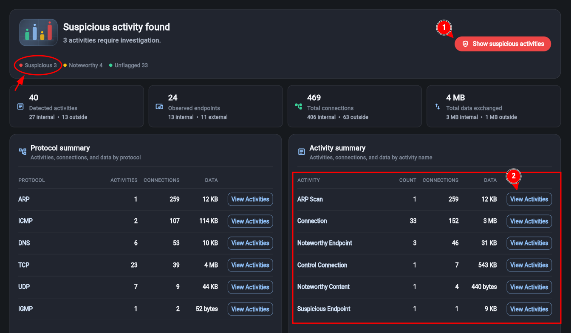Viewport: 571px width, 333px height.
Task: Click ACTIVITIES column header in Protocol summary
Action: [124, 180]
